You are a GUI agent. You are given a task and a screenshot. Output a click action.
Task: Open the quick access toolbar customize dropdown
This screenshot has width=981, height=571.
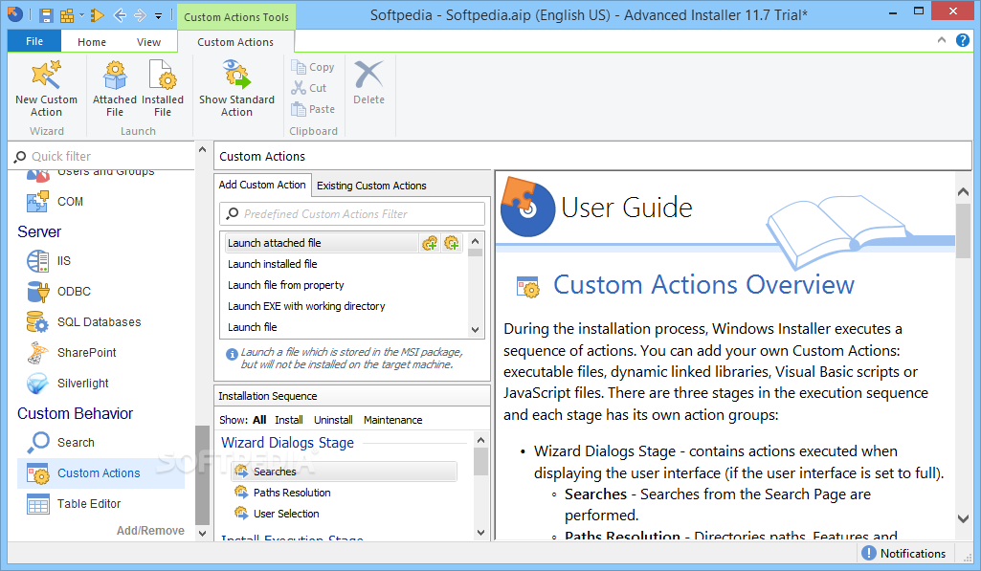[158, 15]
